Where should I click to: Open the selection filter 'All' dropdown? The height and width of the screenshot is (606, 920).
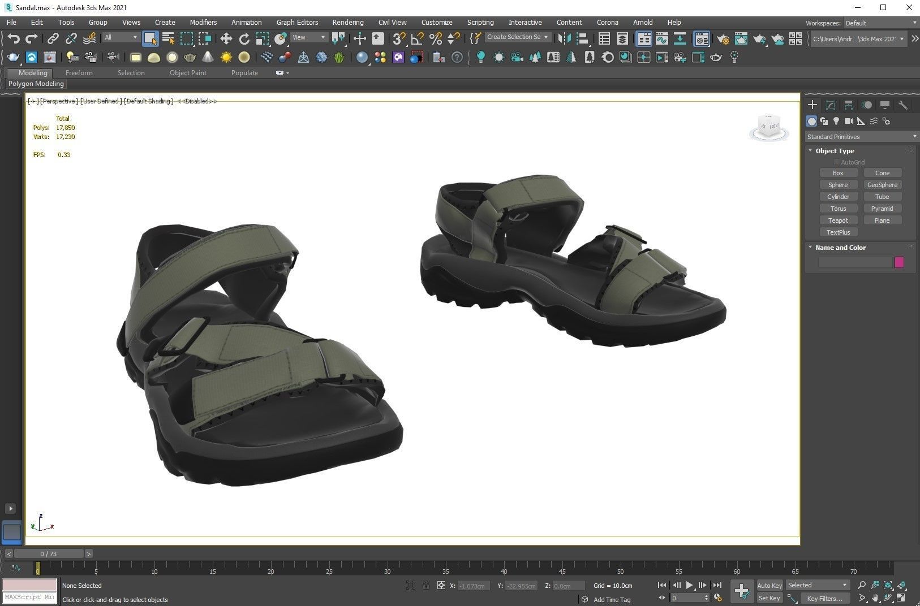coord(121,37)
